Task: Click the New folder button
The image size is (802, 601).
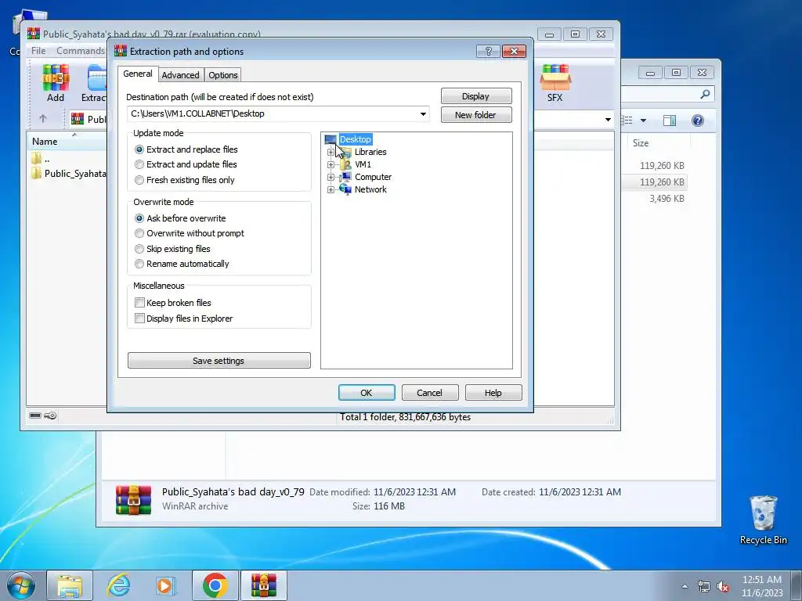Action: click(x=476, y=115)
